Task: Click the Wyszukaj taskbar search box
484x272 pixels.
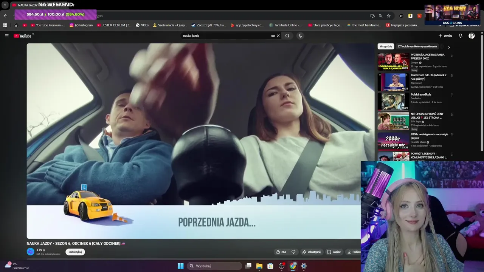Action: 214,266
